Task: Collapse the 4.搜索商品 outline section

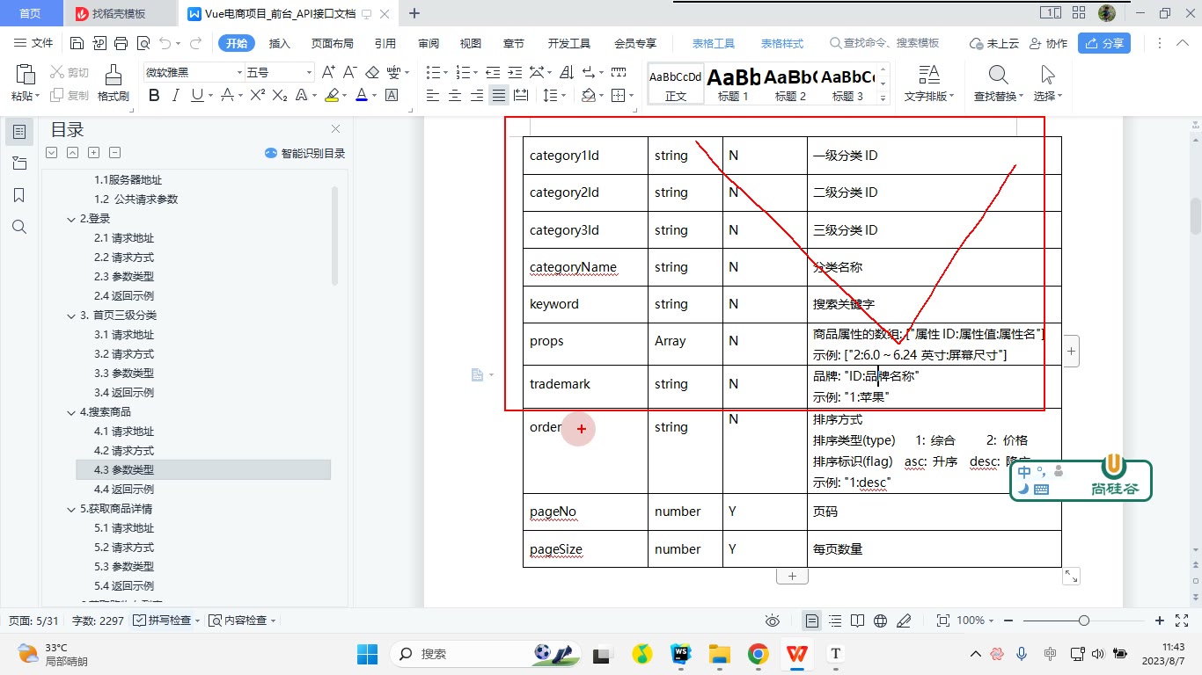Action: [x=72, y=411]
